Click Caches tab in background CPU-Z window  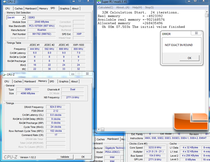(100, 139)
